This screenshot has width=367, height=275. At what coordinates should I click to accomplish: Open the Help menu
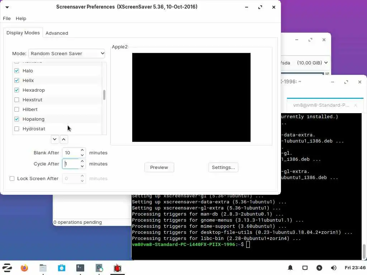click(21, 18)
